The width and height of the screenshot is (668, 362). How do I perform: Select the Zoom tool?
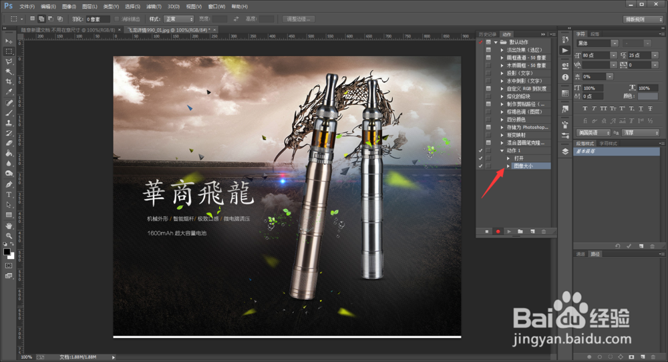click(9, 236)
